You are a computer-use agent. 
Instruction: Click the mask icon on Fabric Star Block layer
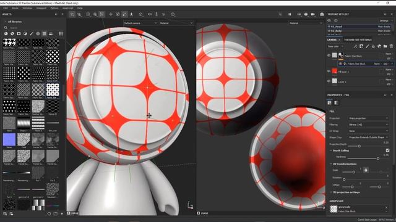[341, 55]
